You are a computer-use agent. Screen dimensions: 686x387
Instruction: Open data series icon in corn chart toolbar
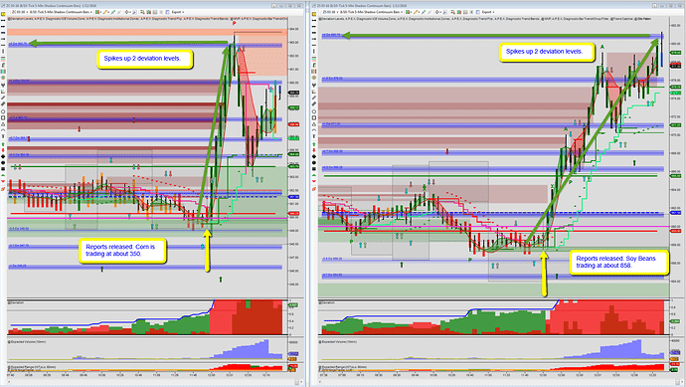pos(149,12)
